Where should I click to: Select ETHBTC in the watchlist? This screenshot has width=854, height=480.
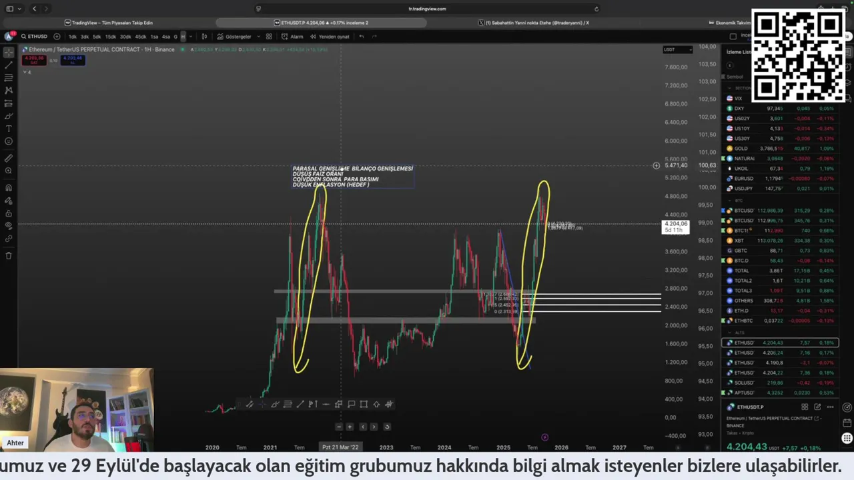[781, 321]
